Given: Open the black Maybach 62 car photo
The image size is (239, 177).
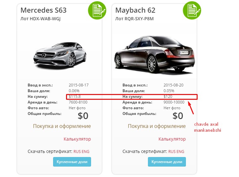Looking at the screenshot, I should (x=154, y=54).
